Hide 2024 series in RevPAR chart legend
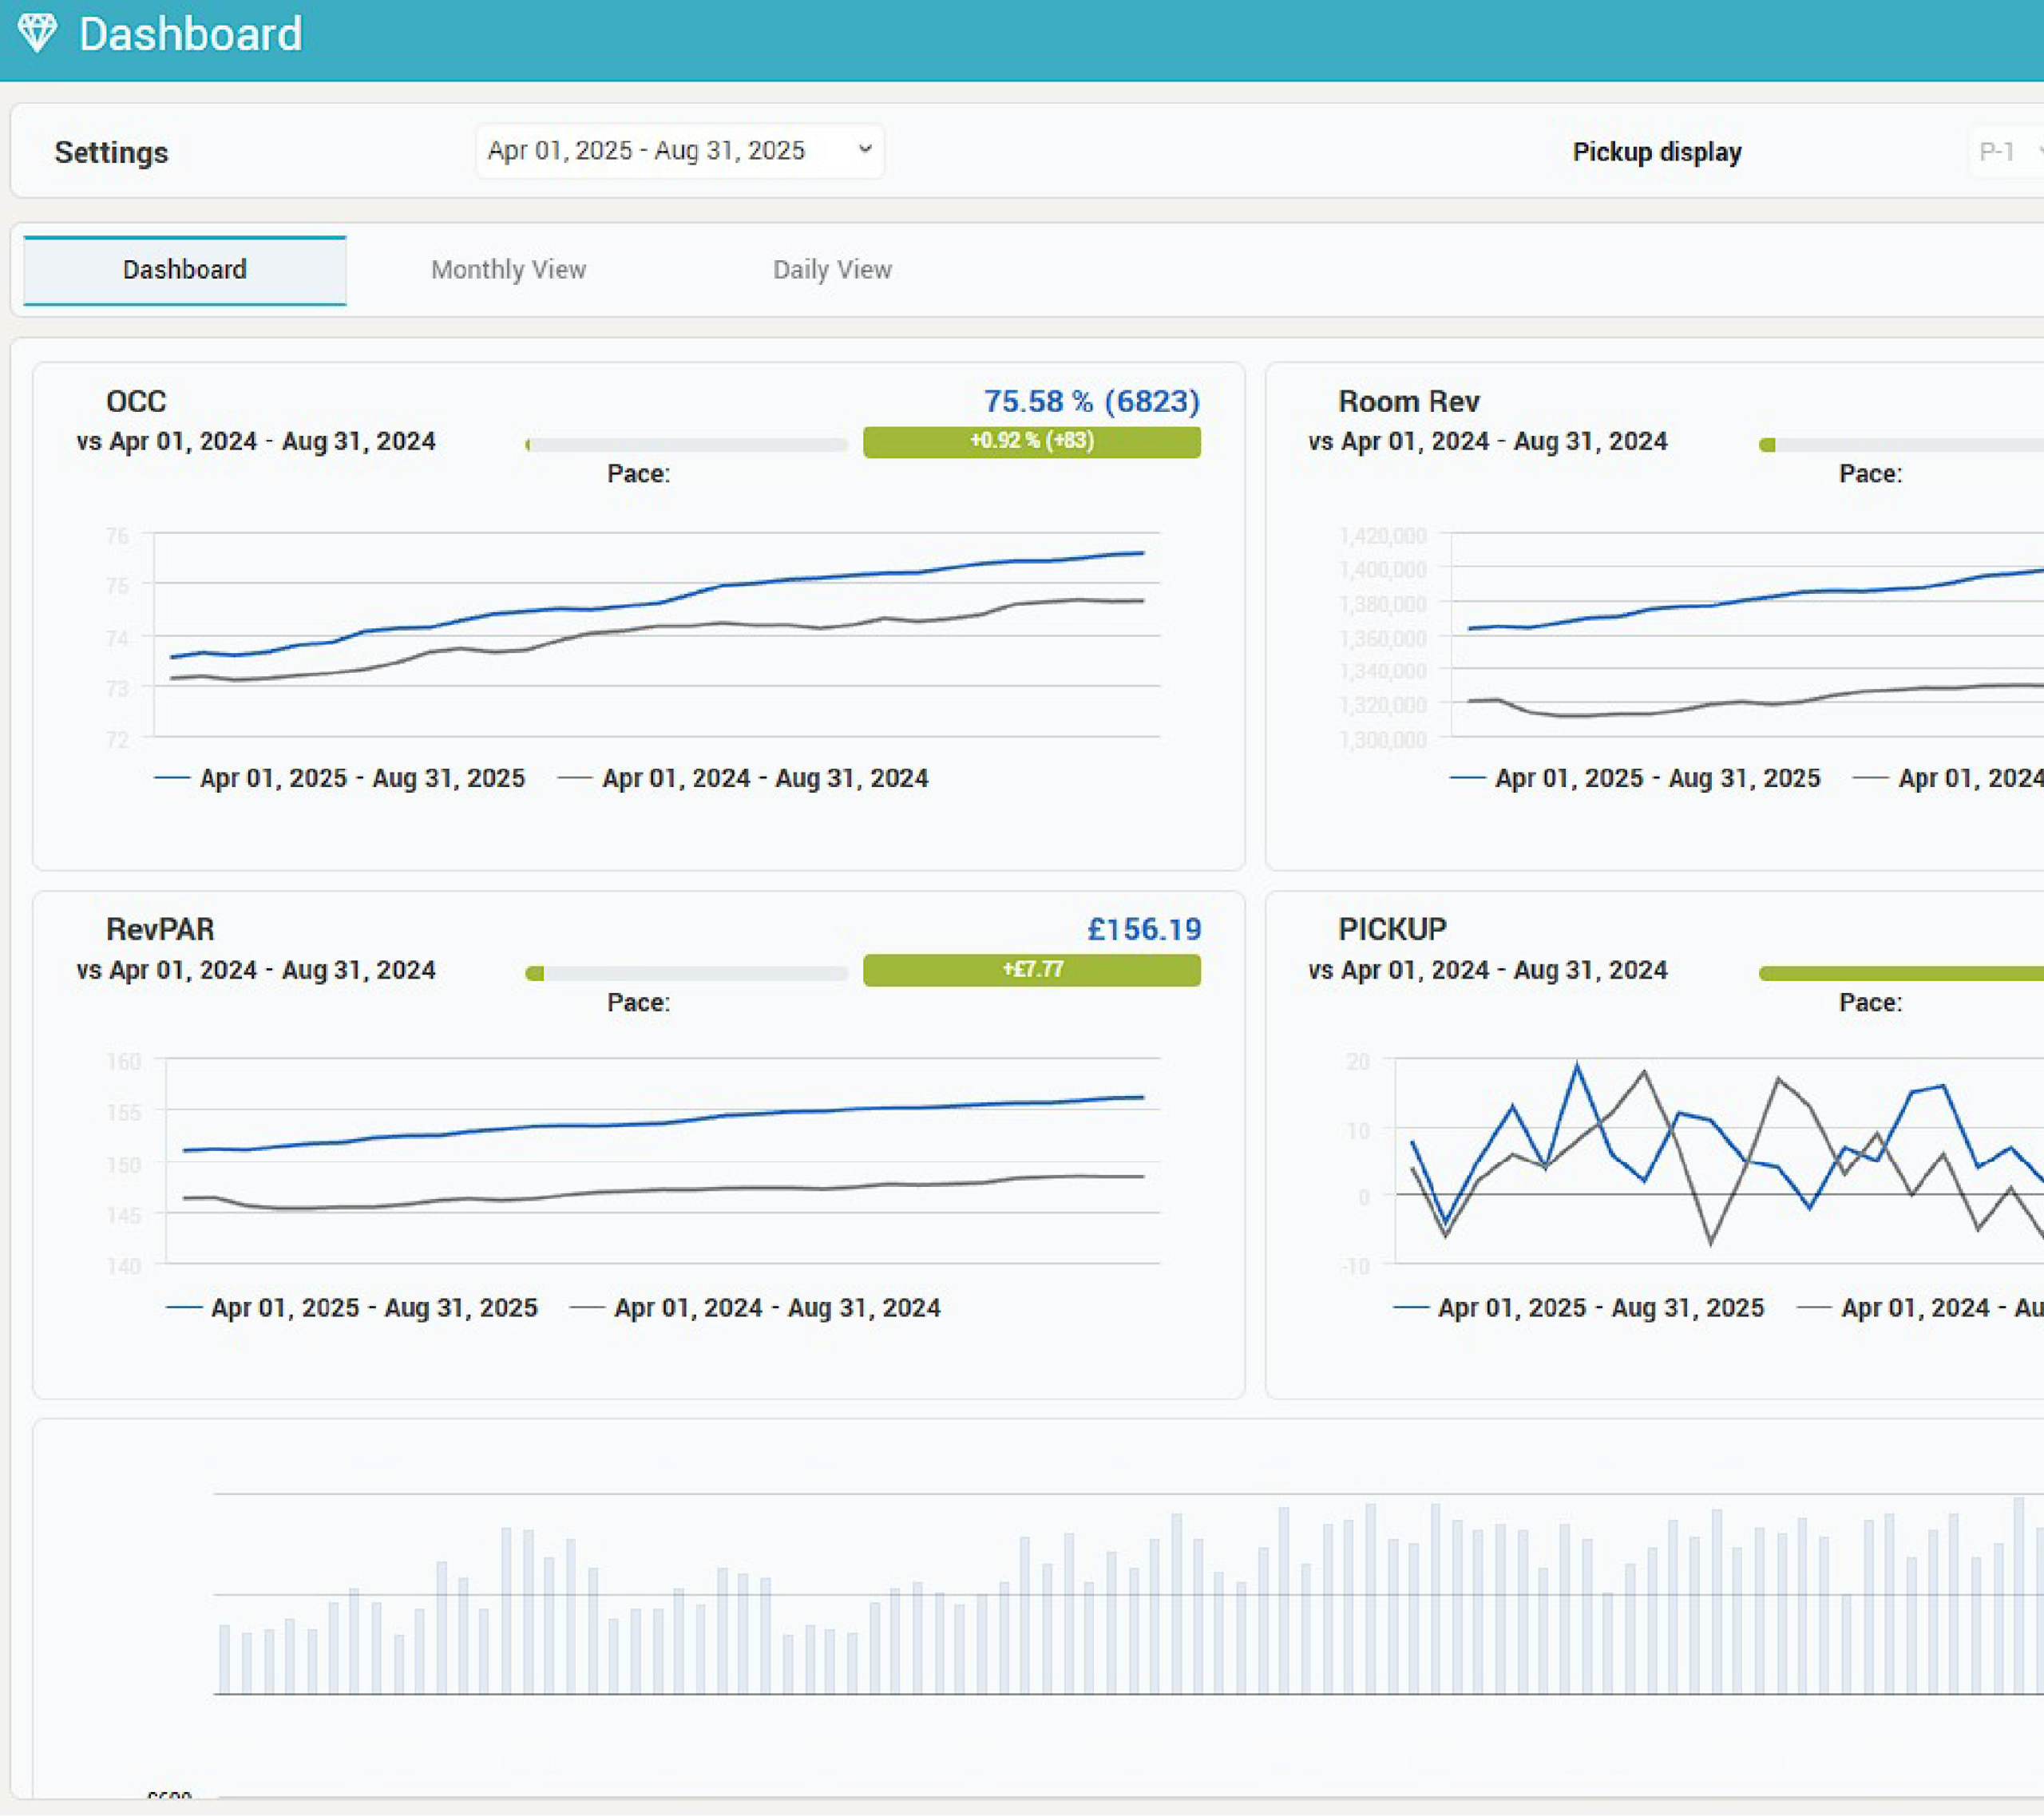Image resolution: width=2044 pixels, height=1816 pixels. coord(755,1307)
